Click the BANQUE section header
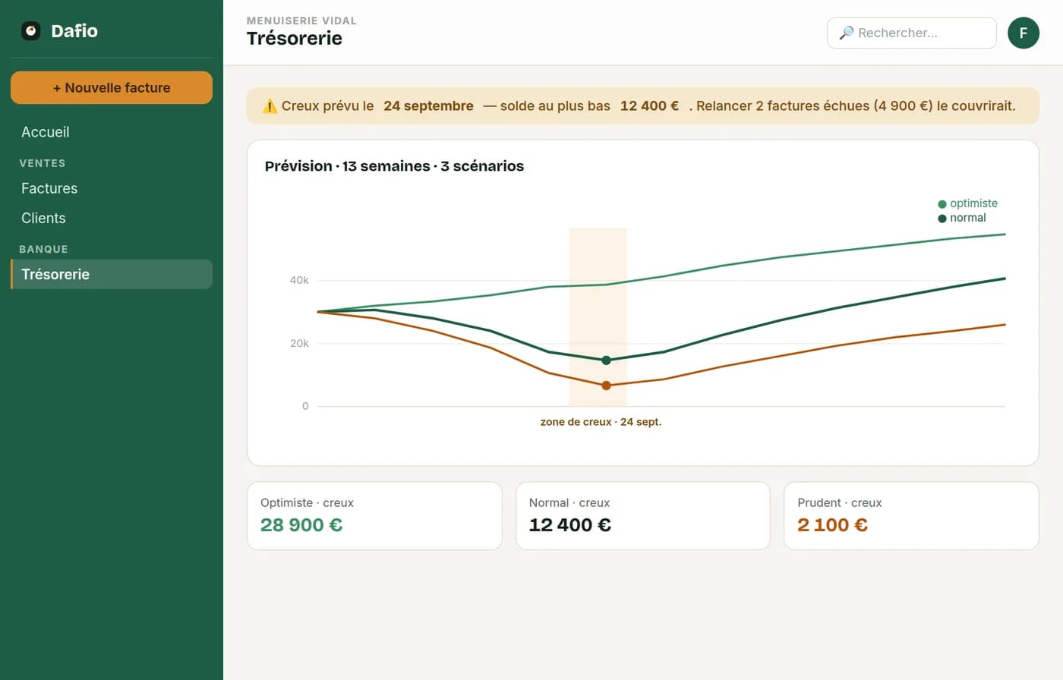1063x680 pixels. [43, 249]
